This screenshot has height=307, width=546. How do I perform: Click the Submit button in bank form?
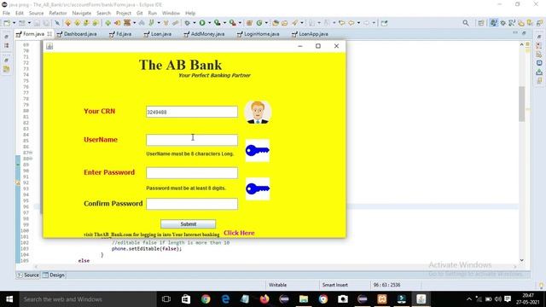pyautogui.click(x=188, y=223)
